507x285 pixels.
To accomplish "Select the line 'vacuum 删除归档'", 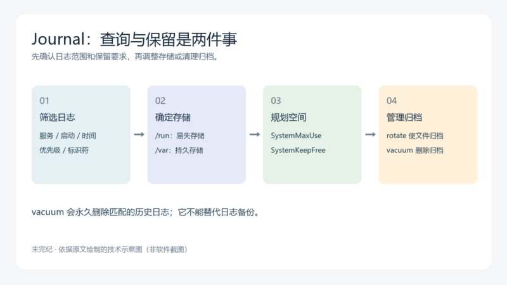I will (x=415, y=150).
